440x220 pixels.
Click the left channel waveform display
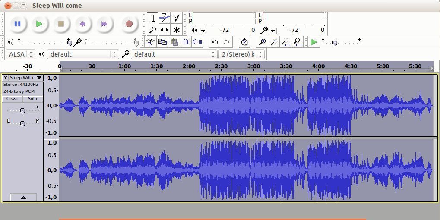click(x=246, y=105)
